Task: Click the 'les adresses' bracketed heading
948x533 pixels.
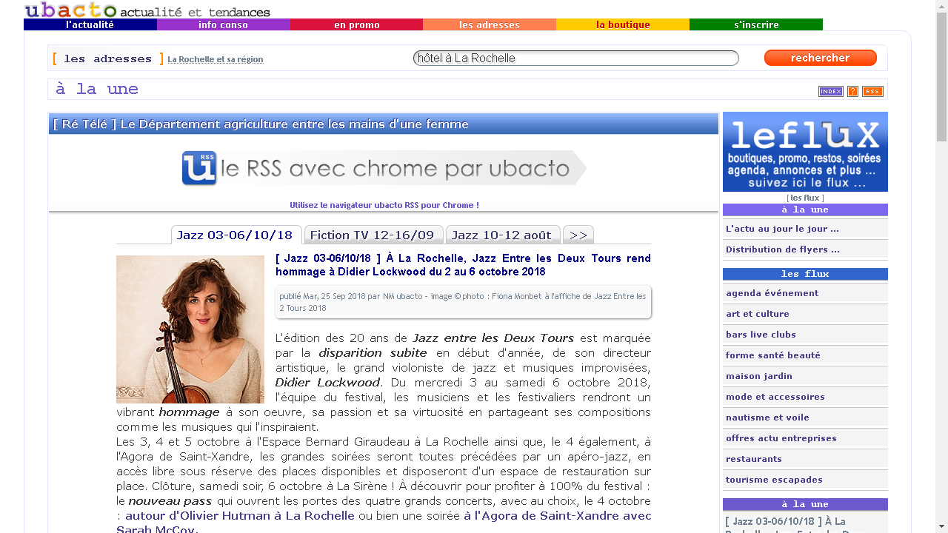Action: [108, 58]
